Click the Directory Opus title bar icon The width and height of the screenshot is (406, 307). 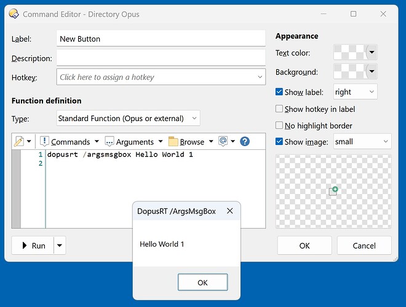coord(14,14)
